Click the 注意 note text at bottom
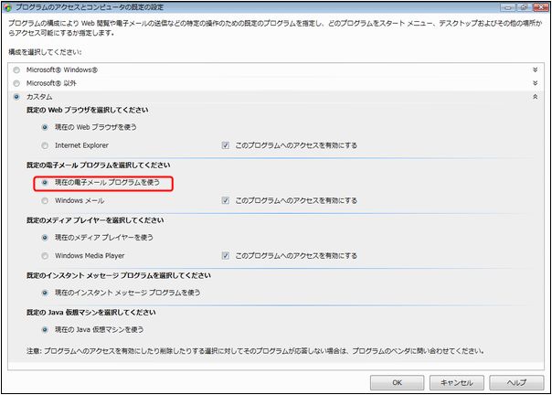The image size is (552, 395). (x=255, y=351)
